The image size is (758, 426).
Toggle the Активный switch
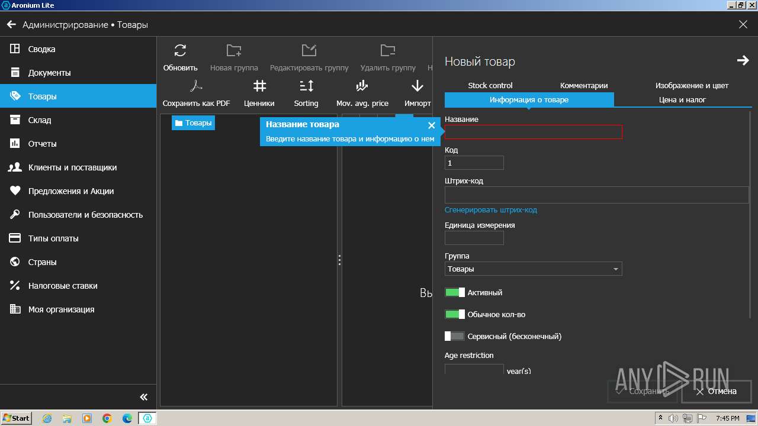click(455, 292)
